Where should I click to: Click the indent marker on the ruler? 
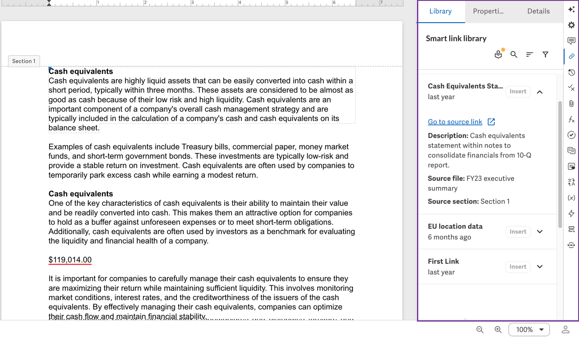(49, 3)
